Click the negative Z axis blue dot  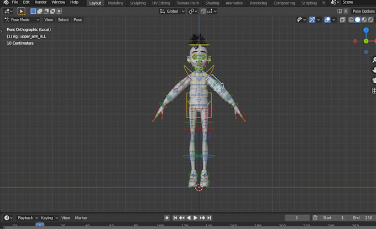pyautogui.click(x=366, y=52)
